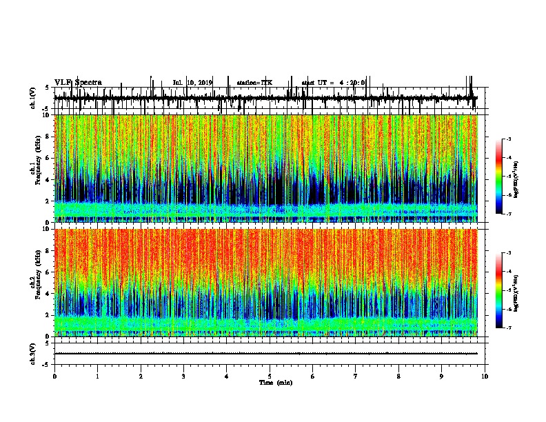546x422 pixels.
Task: Click the ch.1 spectrogram panel
Action: [x=266, y=168]
